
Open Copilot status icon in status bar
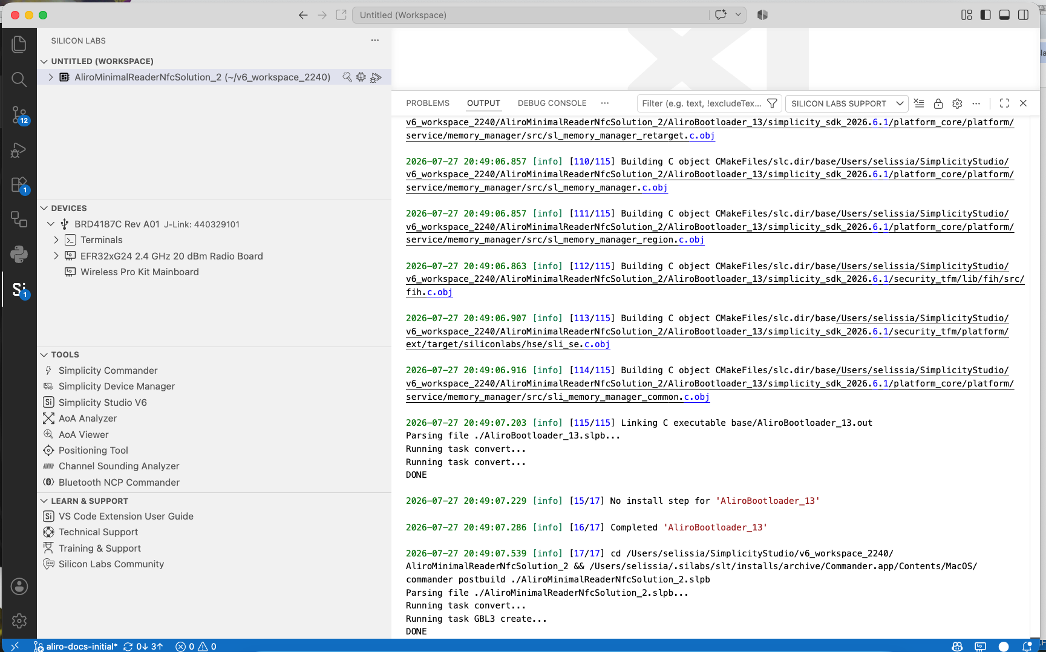tap(957, 646)
